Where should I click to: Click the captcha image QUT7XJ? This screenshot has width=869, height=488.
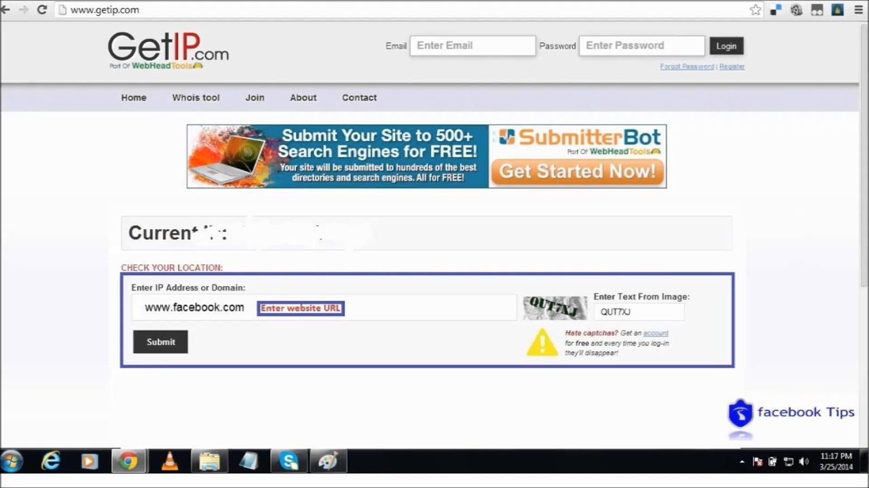pyautogui.click(x=555, y=308)
